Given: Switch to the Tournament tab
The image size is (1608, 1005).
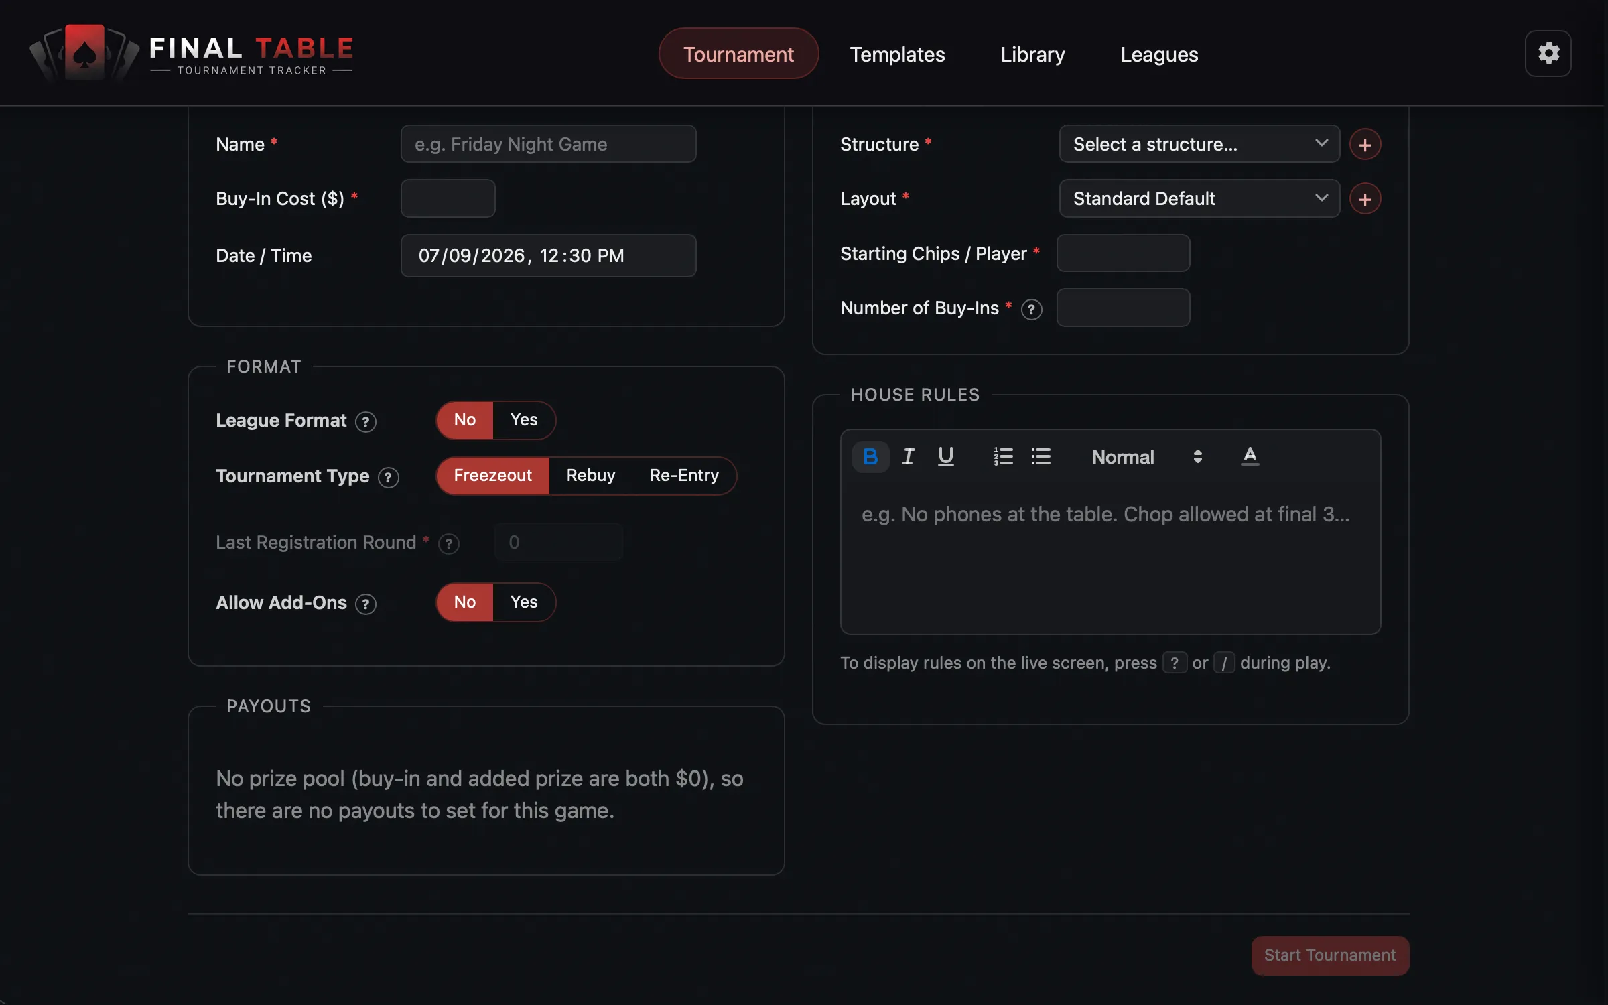Looking at the screenshot, I should coord(738,54).
